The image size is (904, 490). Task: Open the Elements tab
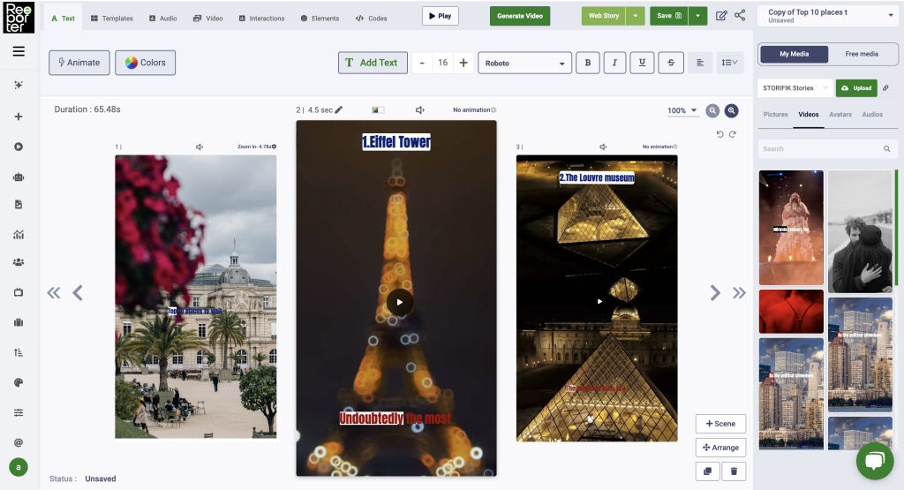click(x=320, y=19)
